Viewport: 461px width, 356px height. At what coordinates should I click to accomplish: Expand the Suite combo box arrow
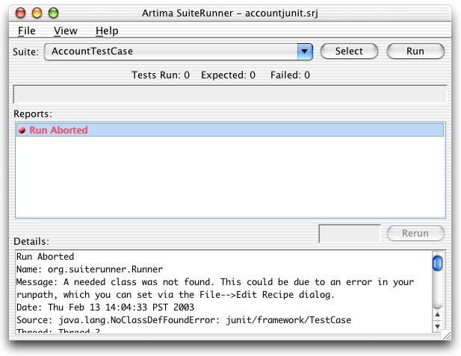305,51
